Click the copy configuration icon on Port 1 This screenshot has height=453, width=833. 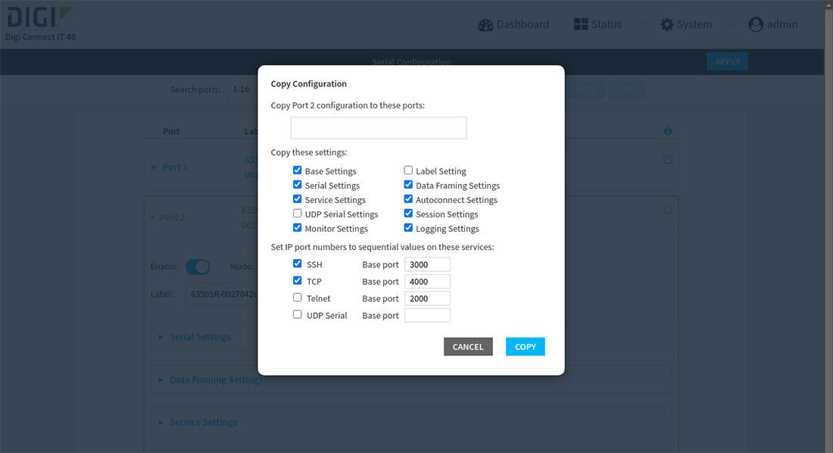pos(667,159)
